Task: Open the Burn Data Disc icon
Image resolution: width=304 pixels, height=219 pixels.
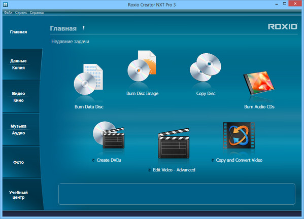Action: (89, 80)
